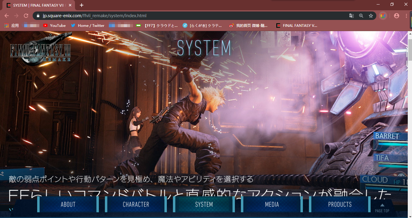412x218 pixels.
Task: Open the CHARACTER page
Action: click(x=136, y=204)
